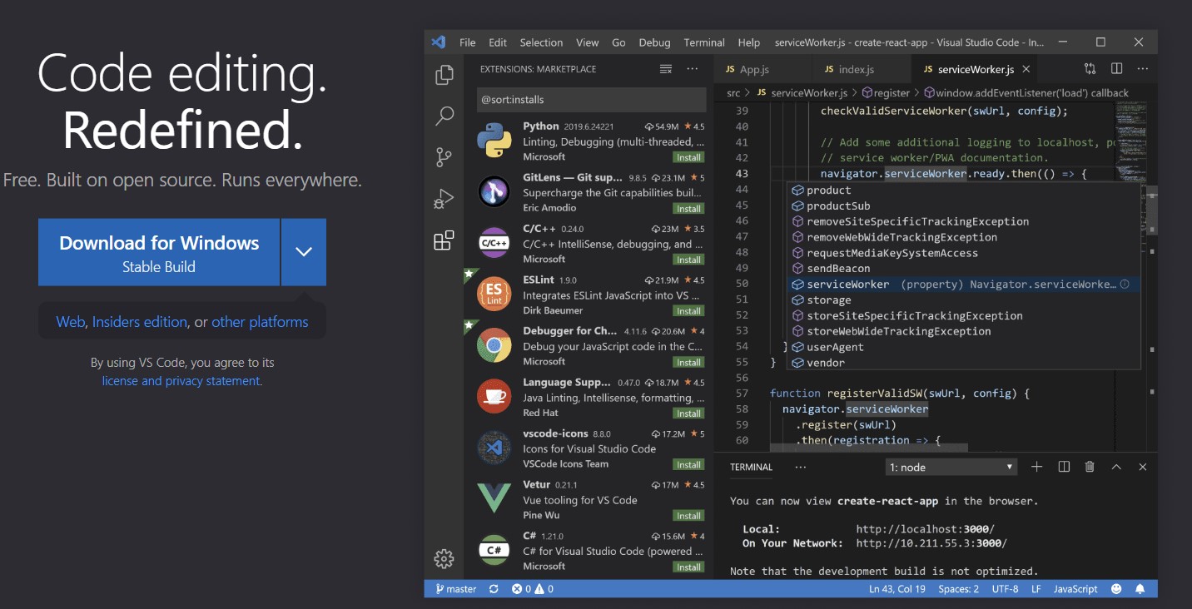Open the Selection menu
This screenshot has width=1192, height=609.
[541, 42]
